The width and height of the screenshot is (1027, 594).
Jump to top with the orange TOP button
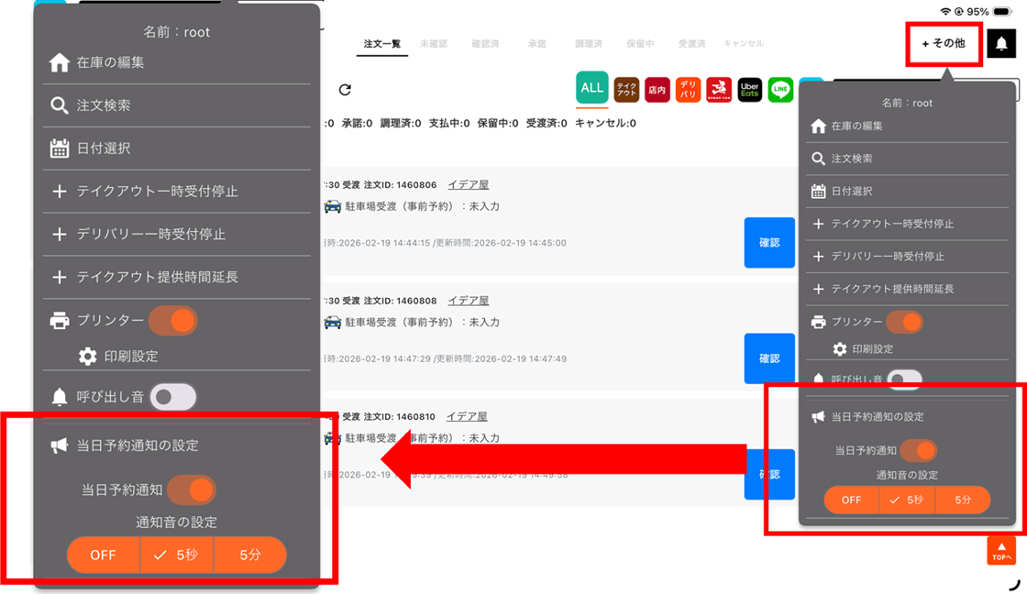1000,551
